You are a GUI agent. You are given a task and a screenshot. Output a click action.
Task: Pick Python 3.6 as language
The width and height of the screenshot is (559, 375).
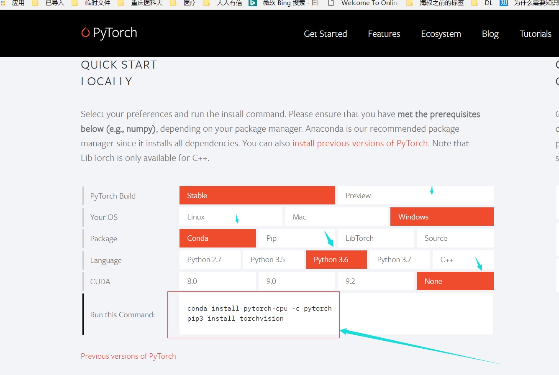click(336, 260)
